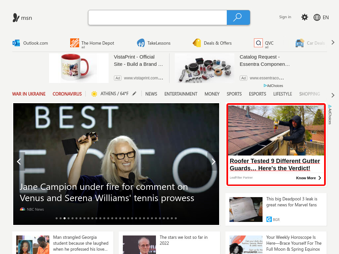Open the ESPORTS tab

tap(257, 94)
